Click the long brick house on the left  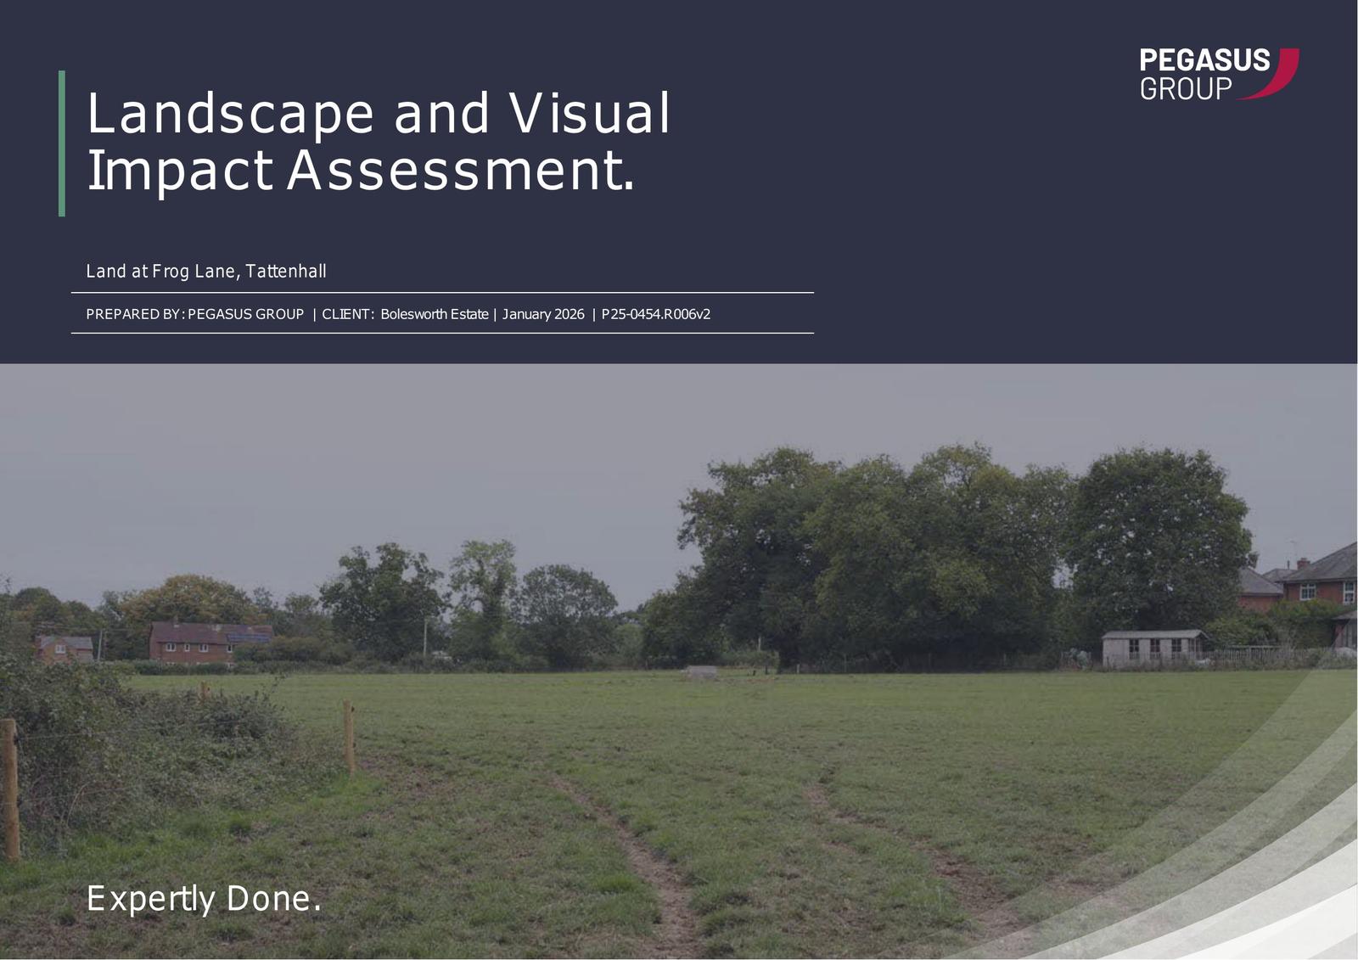tap(210, 641)
